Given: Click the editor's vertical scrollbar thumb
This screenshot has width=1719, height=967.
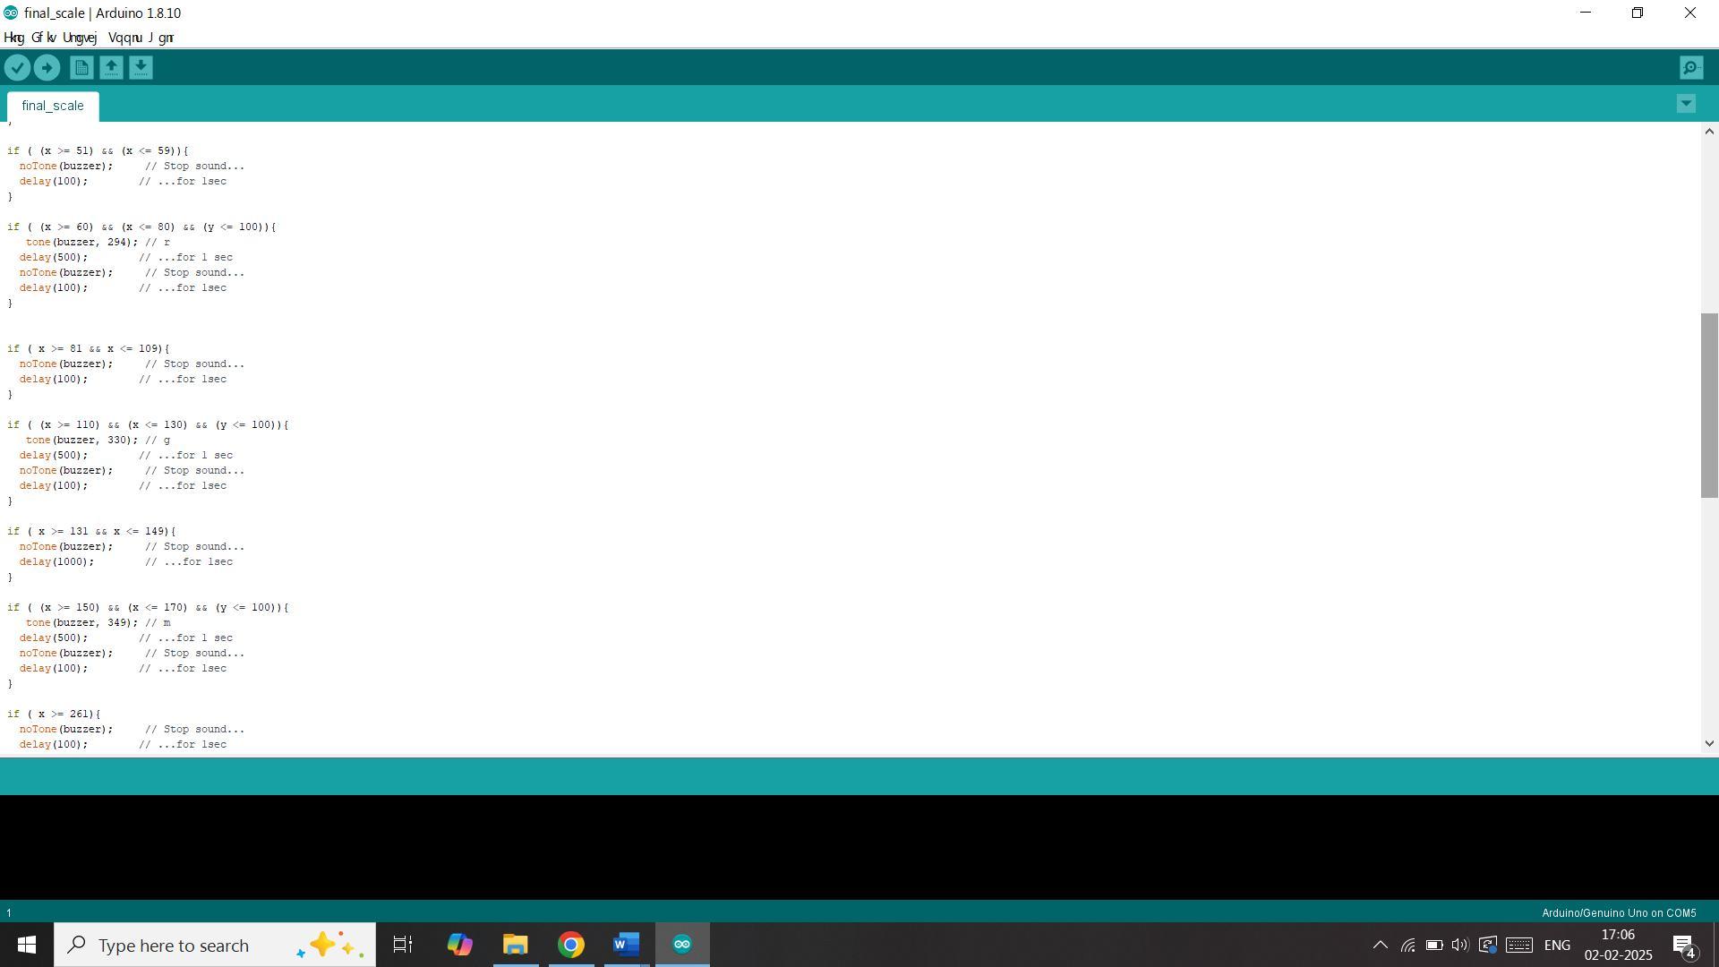Looking at the screenshot, I should pyautogui.click(x=1708, y=405).
